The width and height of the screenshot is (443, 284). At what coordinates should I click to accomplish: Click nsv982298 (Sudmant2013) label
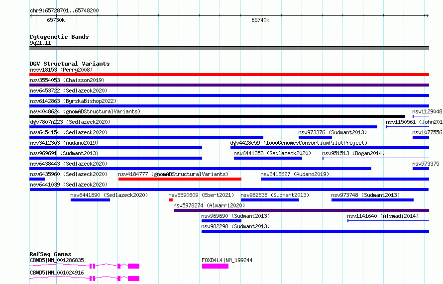(x=235, y=226)
